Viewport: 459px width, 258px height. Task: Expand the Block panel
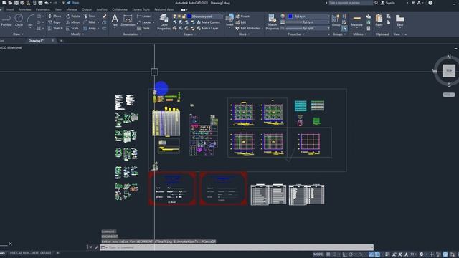click(x=244, y=34)
